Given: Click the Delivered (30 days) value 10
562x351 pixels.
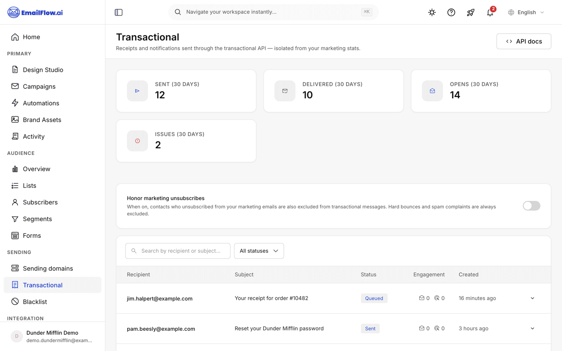Looking at the screenshot, I should pos(307,95).
